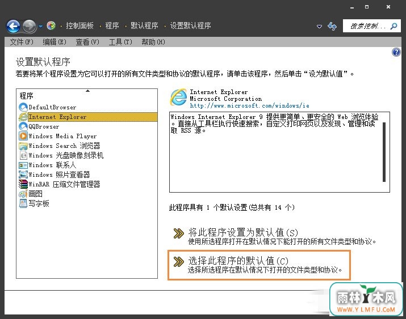This screenshot has width=406, height=319.
Task: Click large Internet Explorer logo in details
Action: tap(178, 97)
